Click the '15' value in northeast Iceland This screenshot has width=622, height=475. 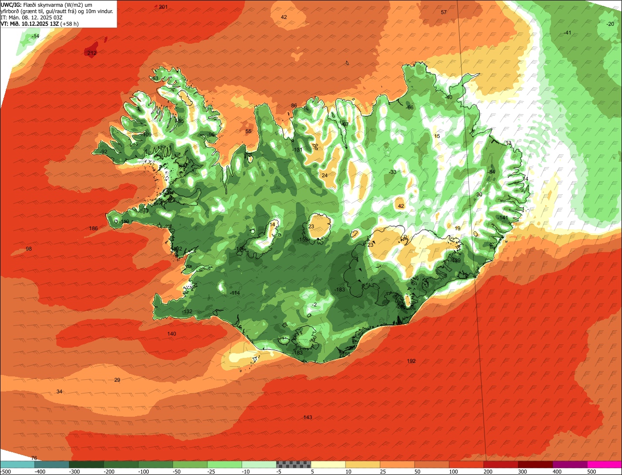point(437,136)
